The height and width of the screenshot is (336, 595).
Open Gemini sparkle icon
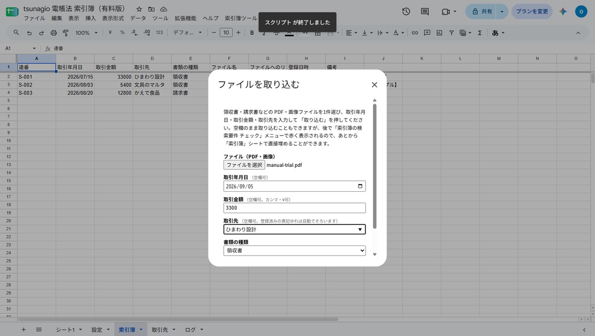point(562,12)
